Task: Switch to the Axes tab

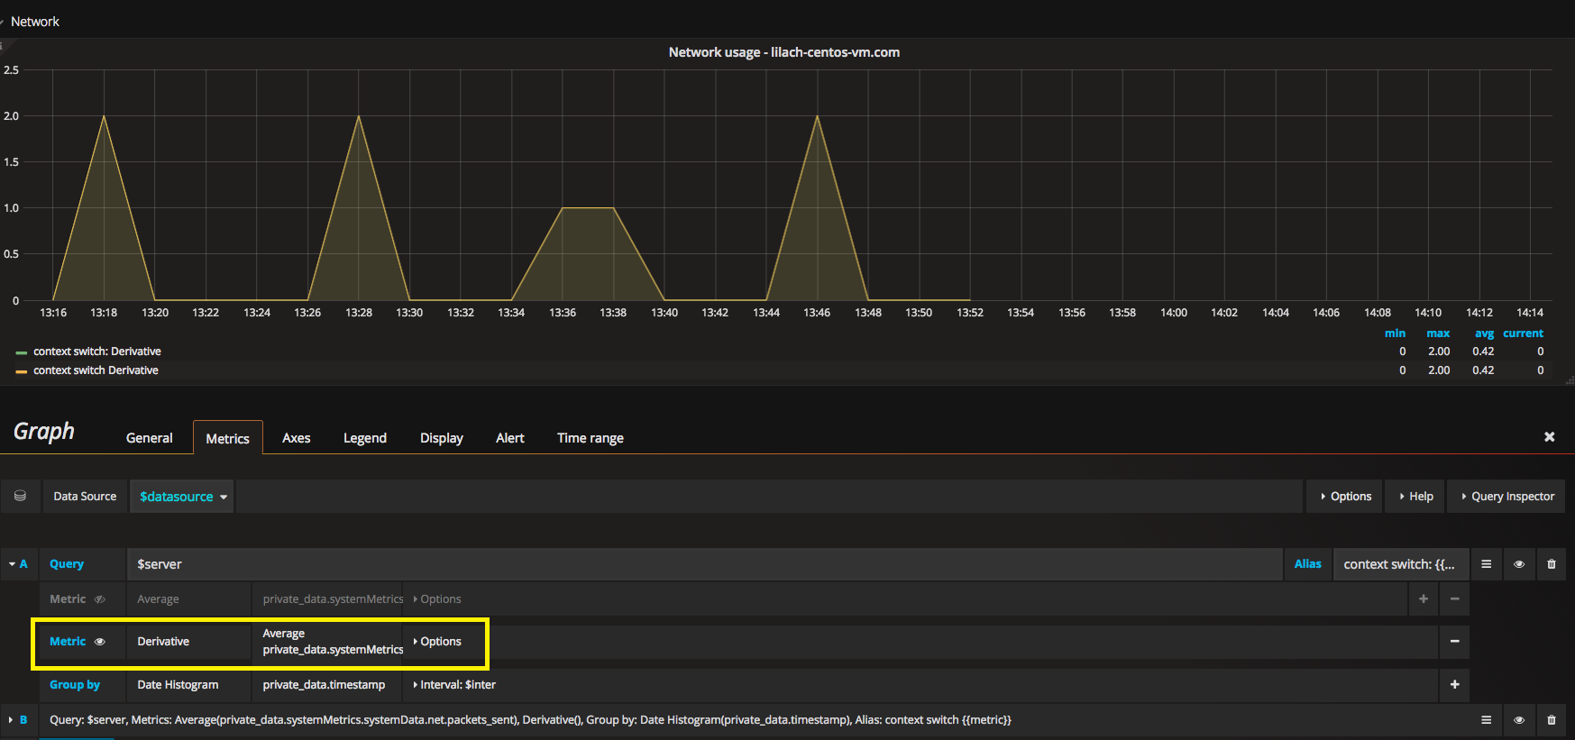Action: pyautogui.click(x=296, y=438)
